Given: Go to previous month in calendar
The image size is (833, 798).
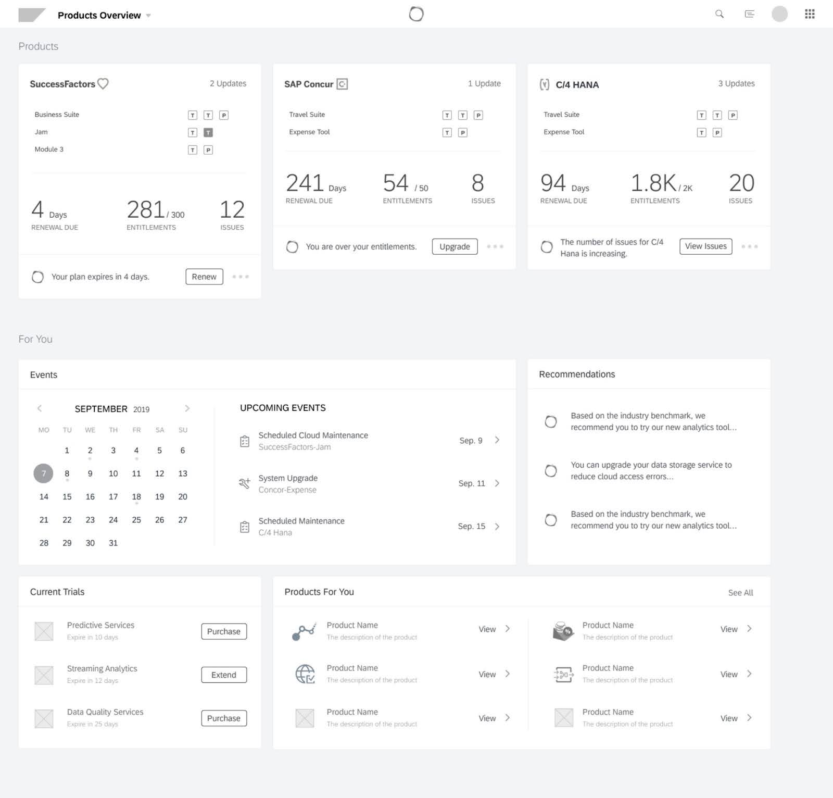Looking at the screenshot, I should tap(40, 408).
